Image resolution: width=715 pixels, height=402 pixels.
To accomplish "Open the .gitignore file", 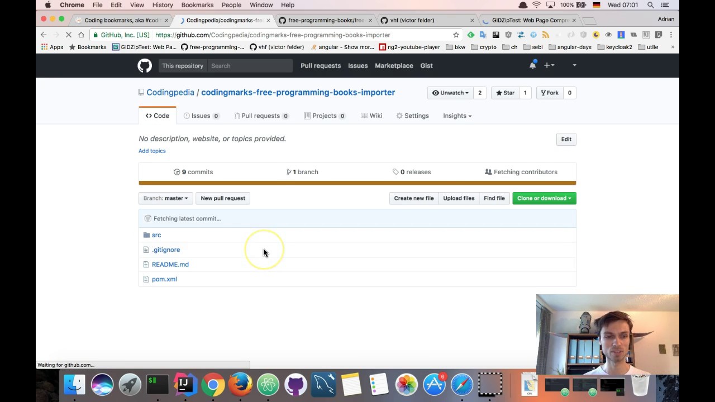I will pyautogui.click(x=166, y=250).
